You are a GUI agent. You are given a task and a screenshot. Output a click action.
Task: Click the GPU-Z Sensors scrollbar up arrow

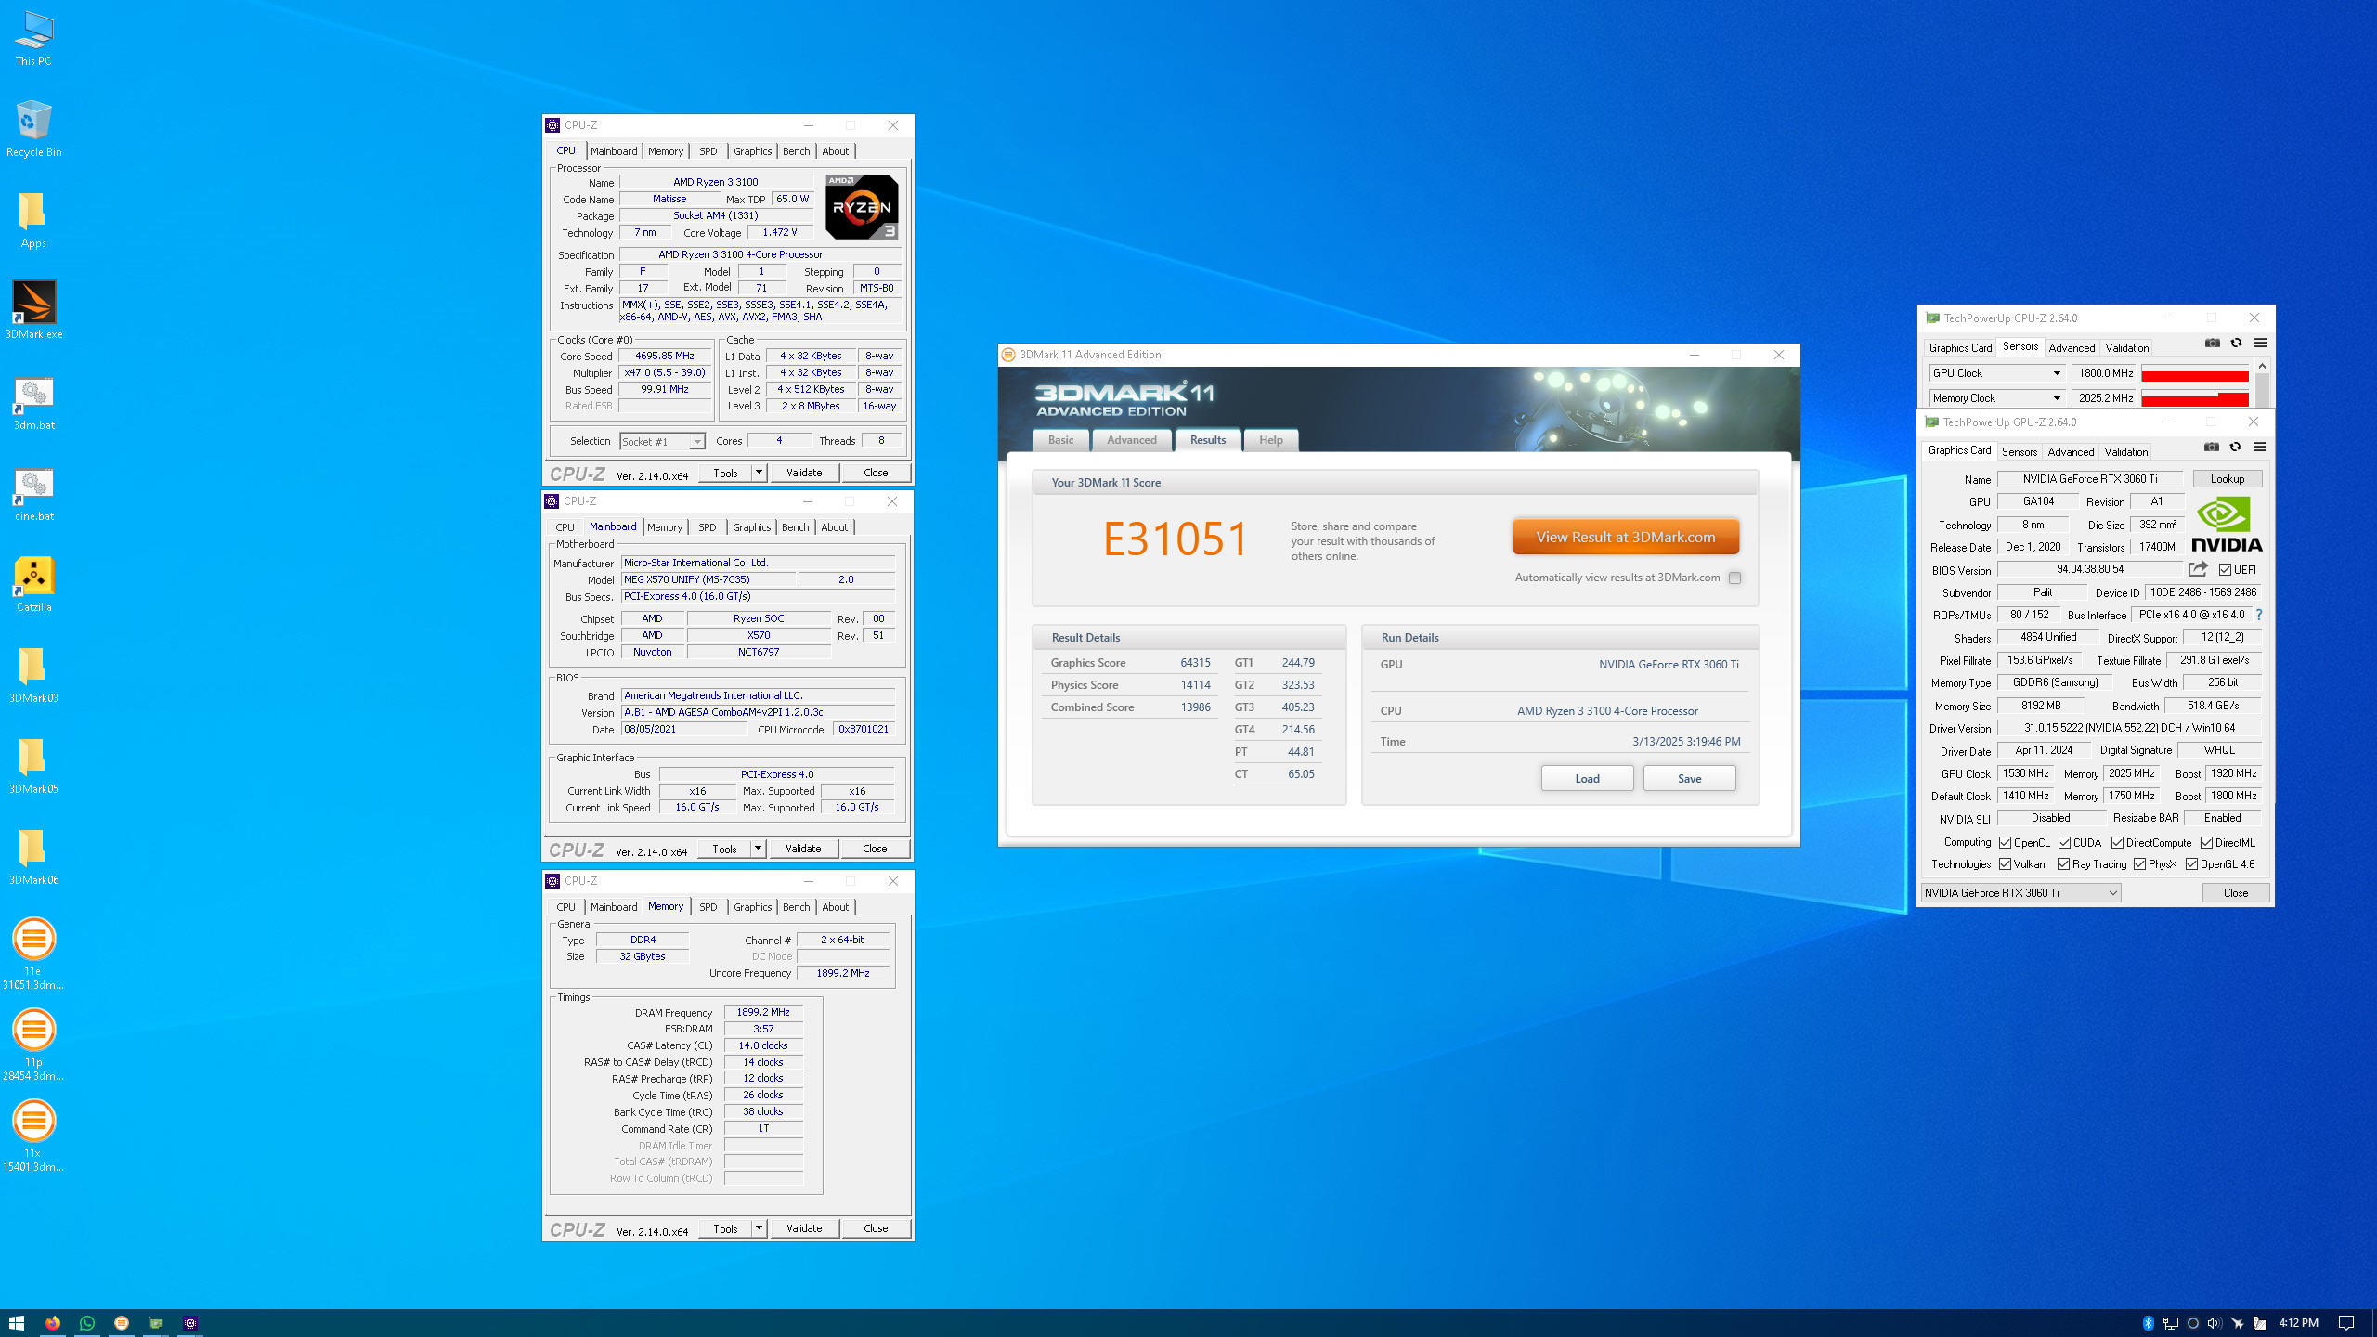click(2262, 366)
